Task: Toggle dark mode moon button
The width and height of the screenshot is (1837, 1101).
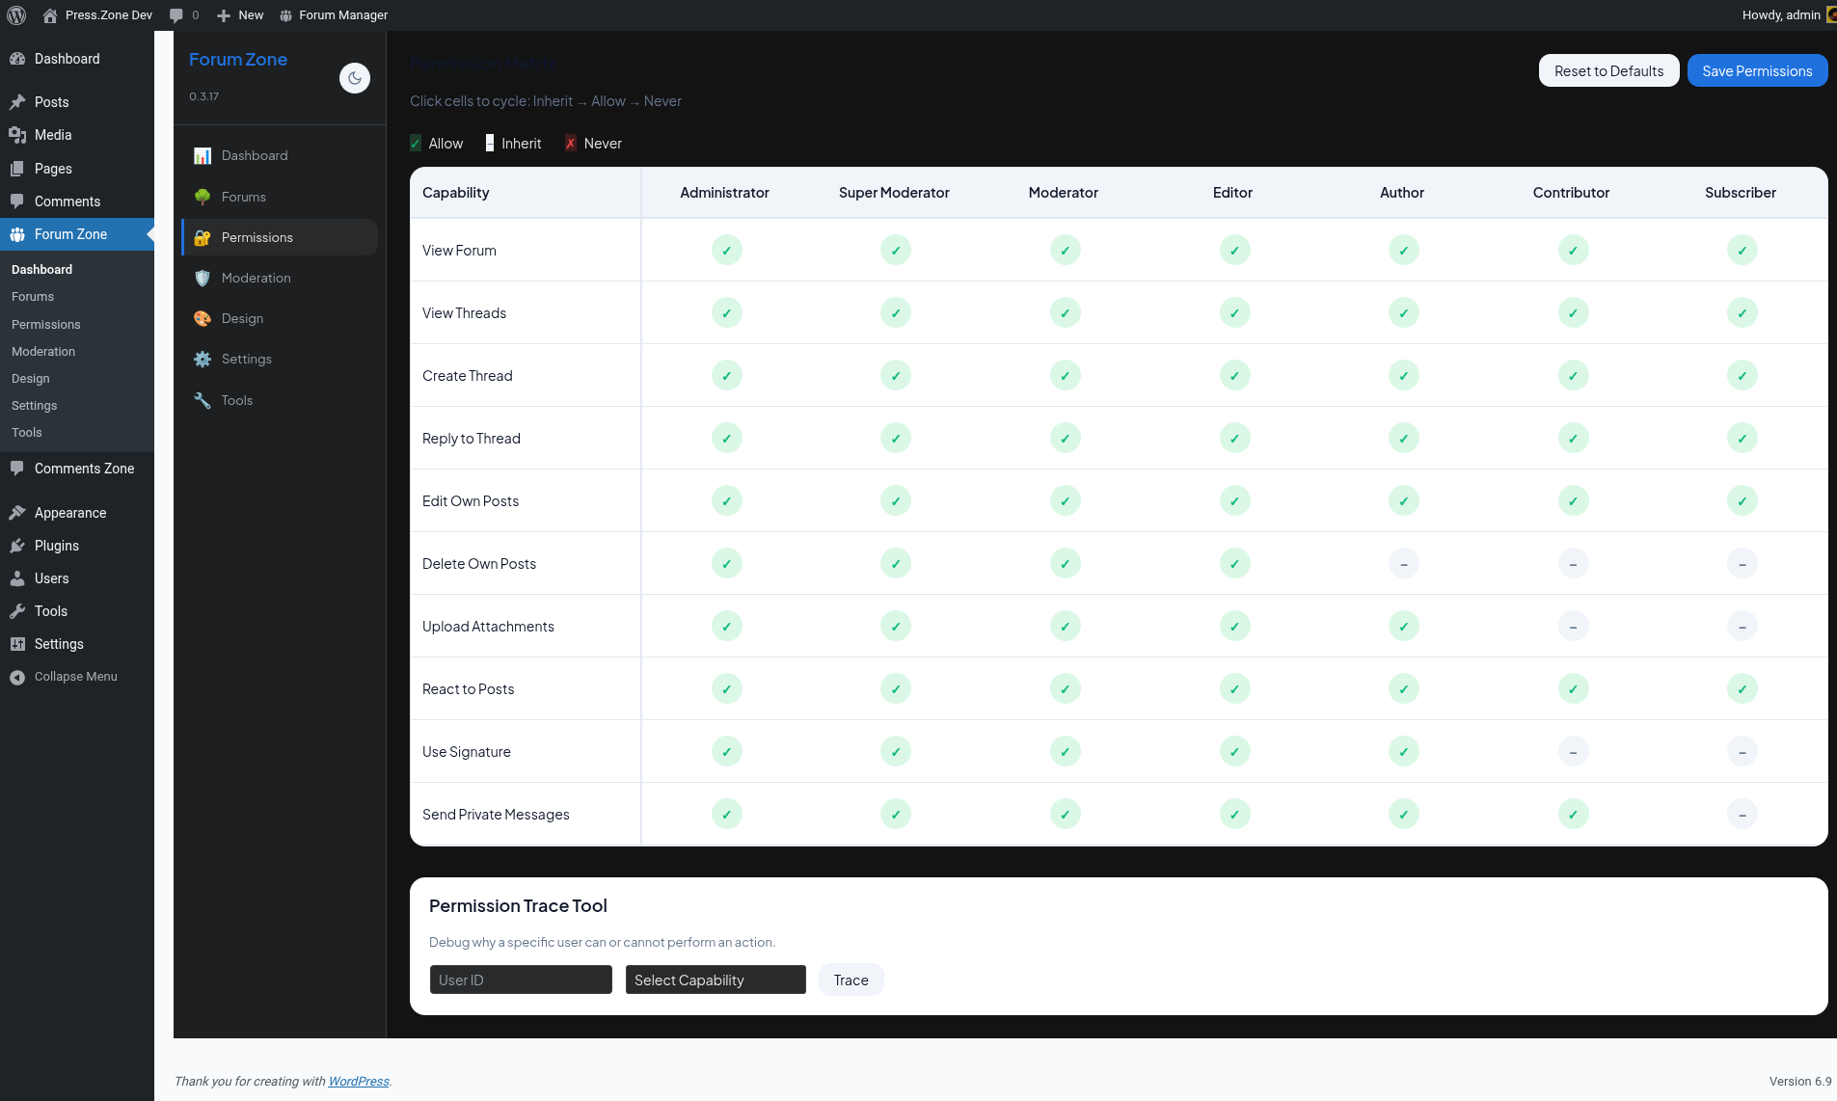Action: click(x=355, y=78)
